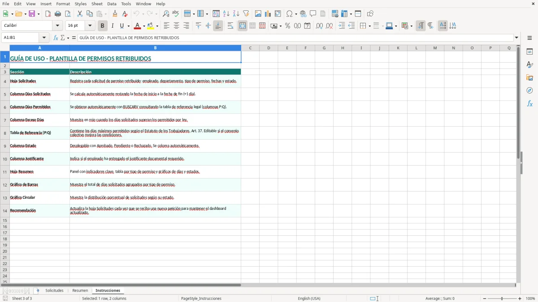Switch to the Solicitudes sheet tab

coord(54,291)
